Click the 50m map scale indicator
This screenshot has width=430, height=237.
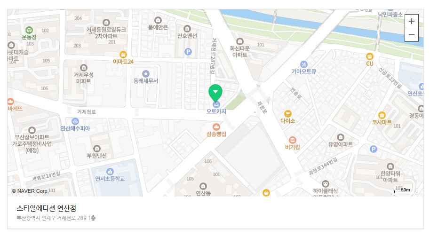coord(406,190)
